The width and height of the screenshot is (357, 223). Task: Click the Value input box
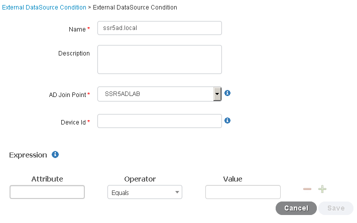tap(243, 192)
